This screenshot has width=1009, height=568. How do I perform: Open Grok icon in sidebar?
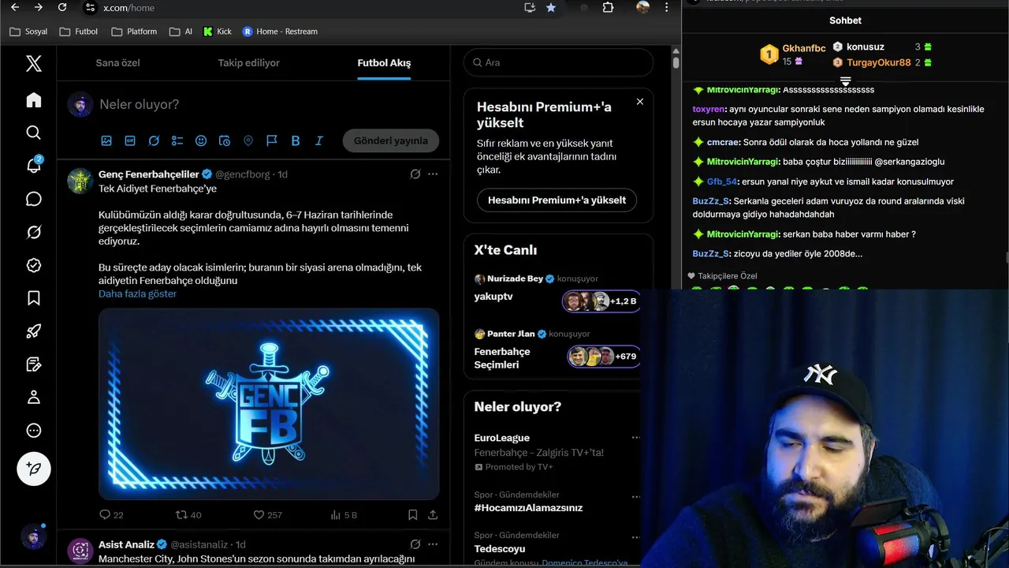(33, 232)
